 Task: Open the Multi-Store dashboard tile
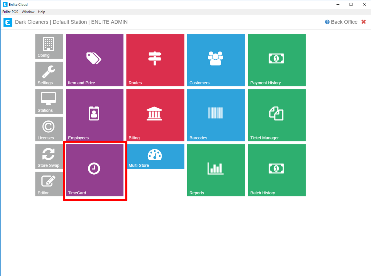[x=155, y=156]
